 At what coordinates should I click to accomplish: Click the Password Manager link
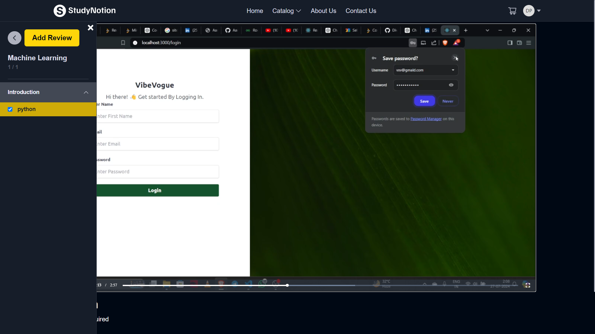[426, 118]
